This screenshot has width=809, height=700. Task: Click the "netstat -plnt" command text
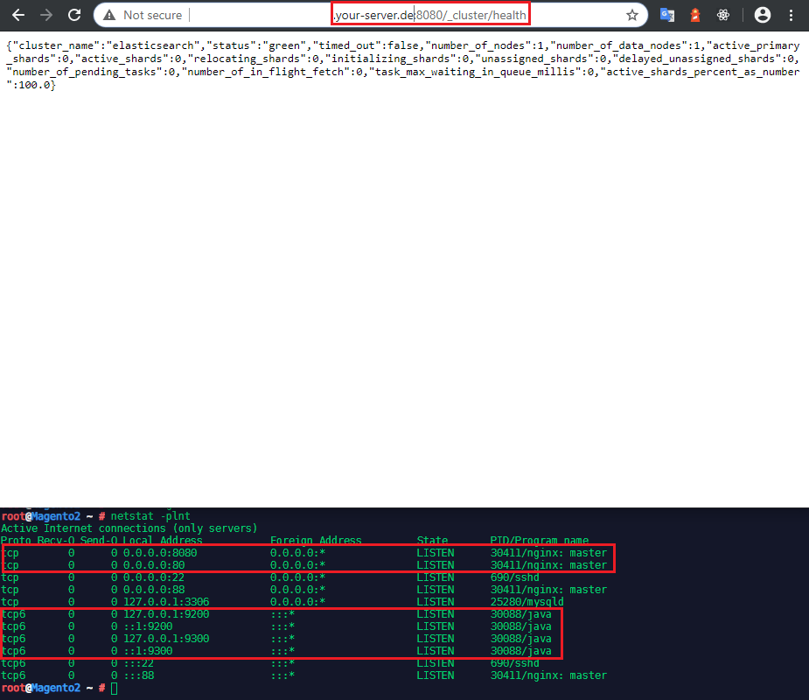pos(150,515)
